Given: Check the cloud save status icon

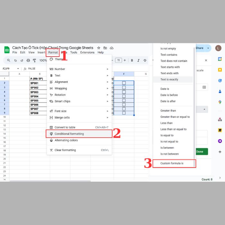Looking at the screenshot, I should [x=112, y=48].
